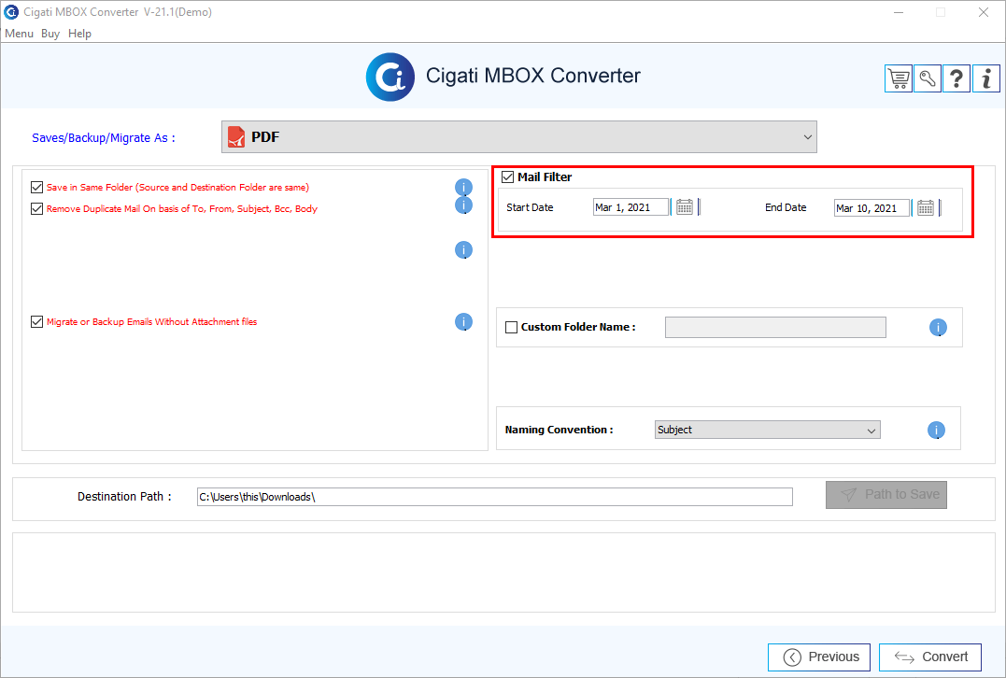Show the about info icon in header
The width and height of the screenshot is (1006, 678).
986,78
